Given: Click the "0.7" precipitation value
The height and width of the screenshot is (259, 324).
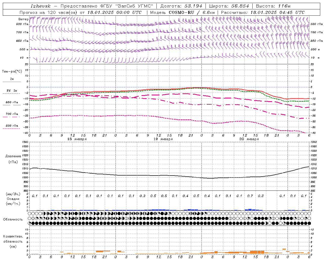Looking at the screenshot, I should point(250,196).
